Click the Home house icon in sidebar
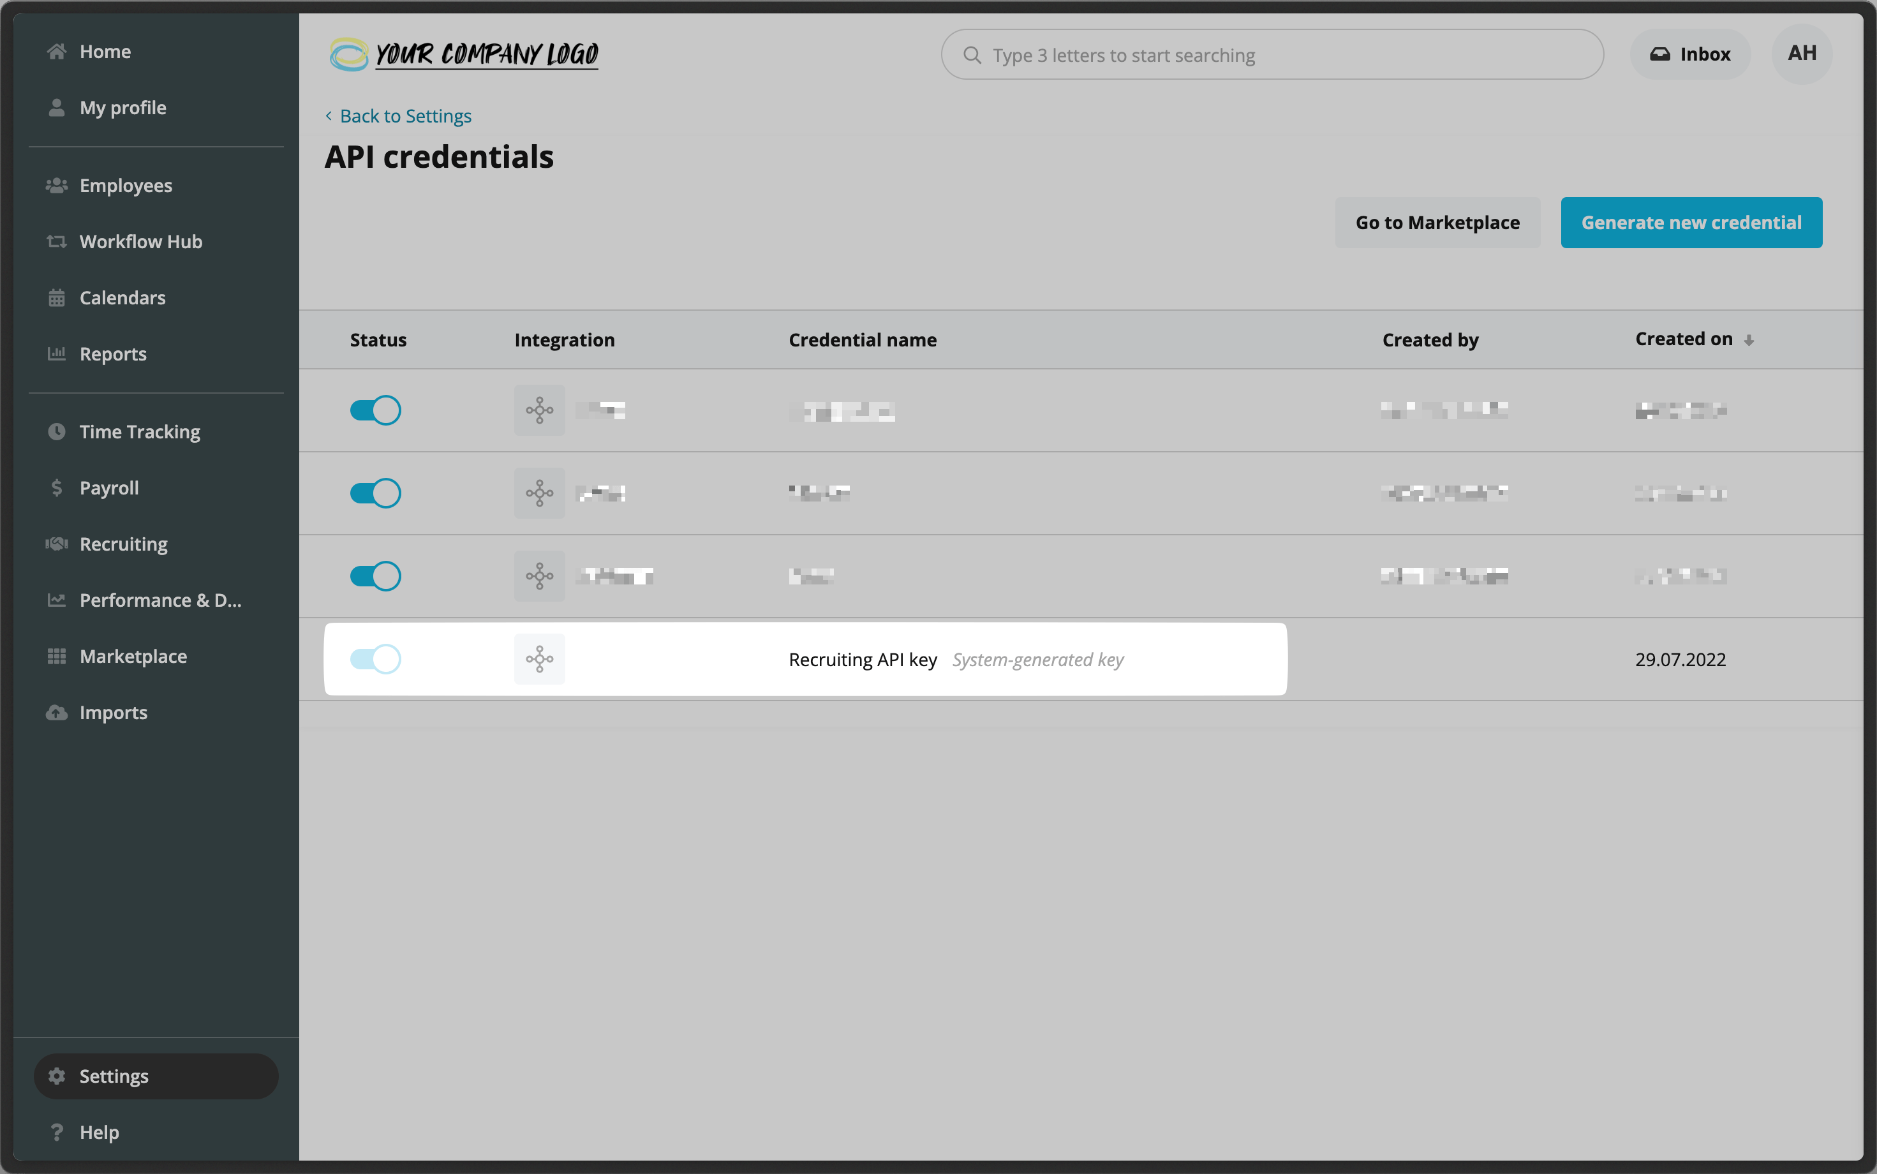Viewport: 1877px width, 1174px height. tap(57, 52)
